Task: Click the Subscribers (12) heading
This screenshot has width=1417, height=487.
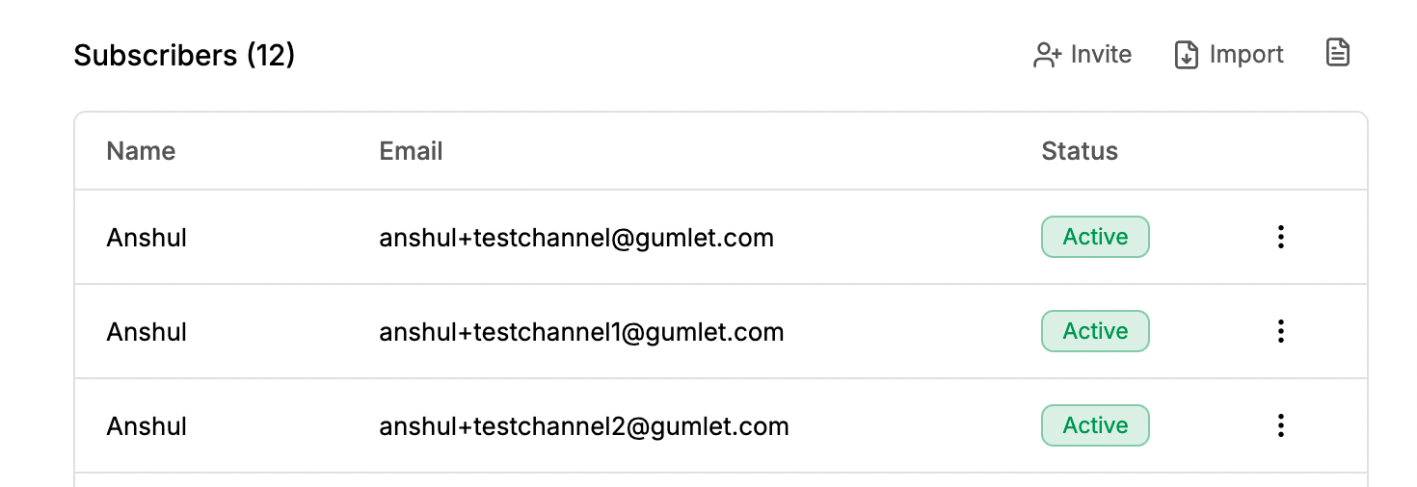Action: (184, 56)
